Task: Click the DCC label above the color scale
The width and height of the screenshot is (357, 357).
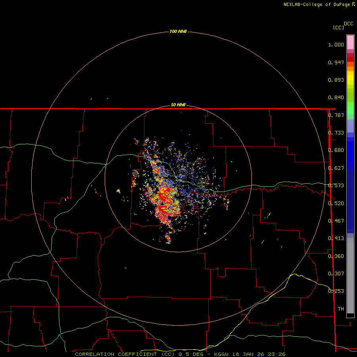Action: point(349,24)
